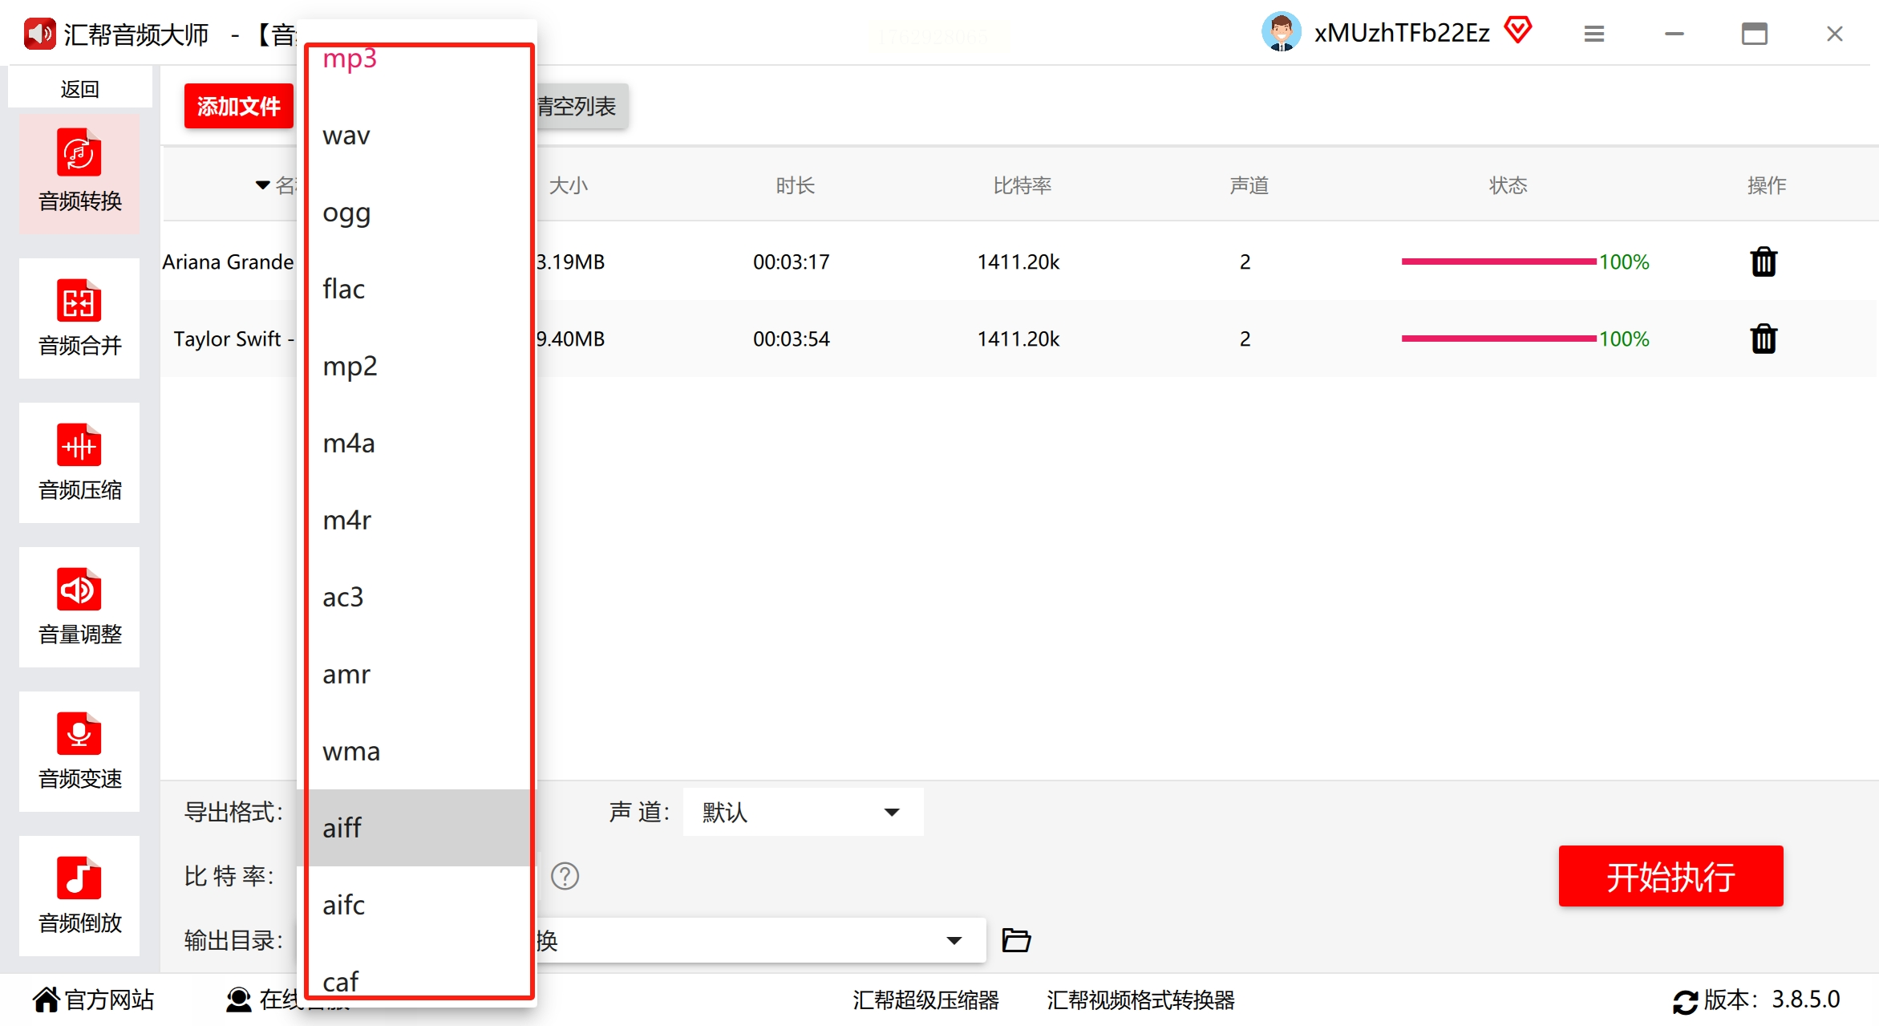
Task: Delete the Taylor Swift file row
Action: (1763, 339)
